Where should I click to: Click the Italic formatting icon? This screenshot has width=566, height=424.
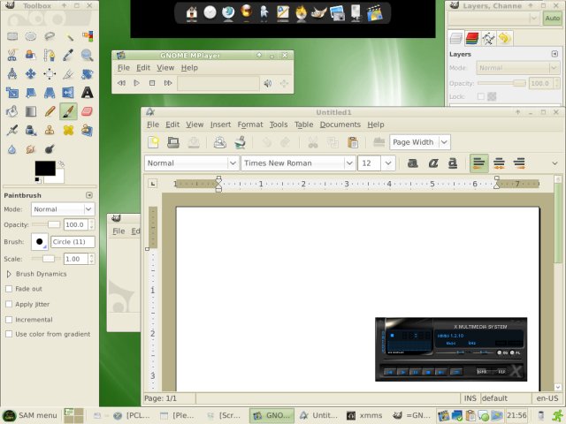pos(433,163)
